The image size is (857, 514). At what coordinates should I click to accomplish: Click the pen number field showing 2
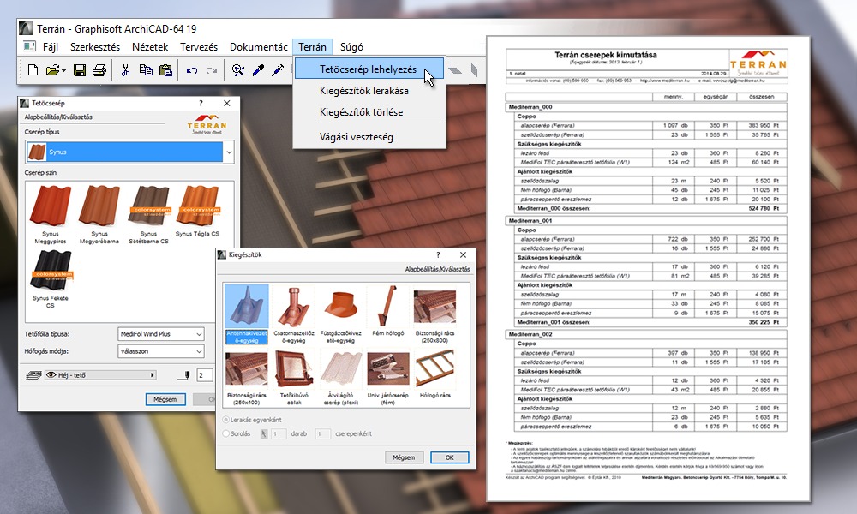[x=205, y=374]
